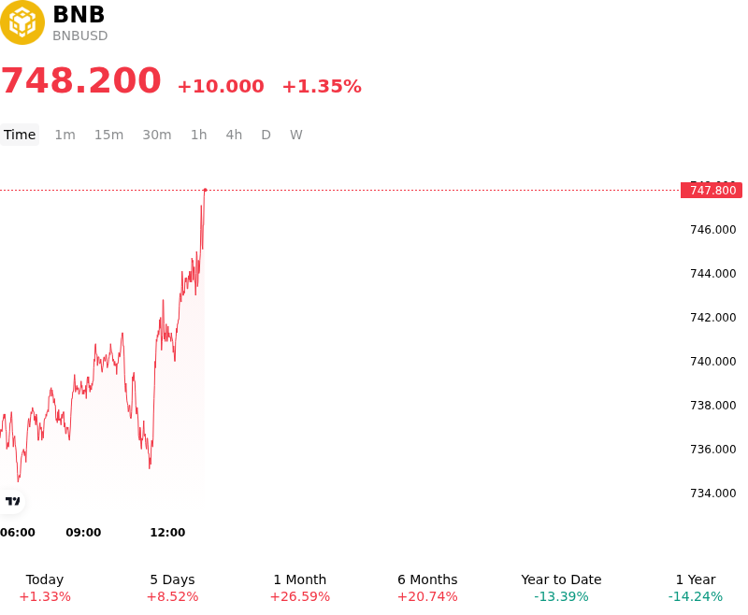
Task: Switch chart to 1h interval
Action: tap(199, 135)
